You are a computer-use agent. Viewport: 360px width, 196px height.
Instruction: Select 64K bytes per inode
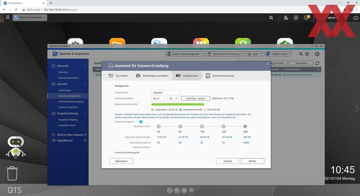pos(245,127)
